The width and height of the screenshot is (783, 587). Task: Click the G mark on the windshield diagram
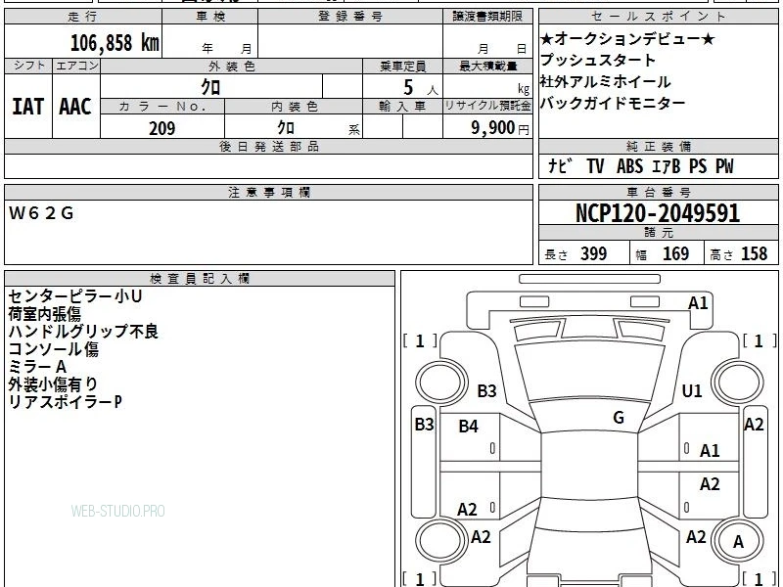(619, 418)
